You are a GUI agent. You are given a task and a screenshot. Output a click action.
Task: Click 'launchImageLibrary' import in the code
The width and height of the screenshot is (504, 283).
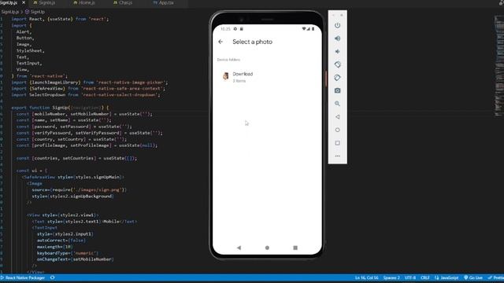[54, 83]
